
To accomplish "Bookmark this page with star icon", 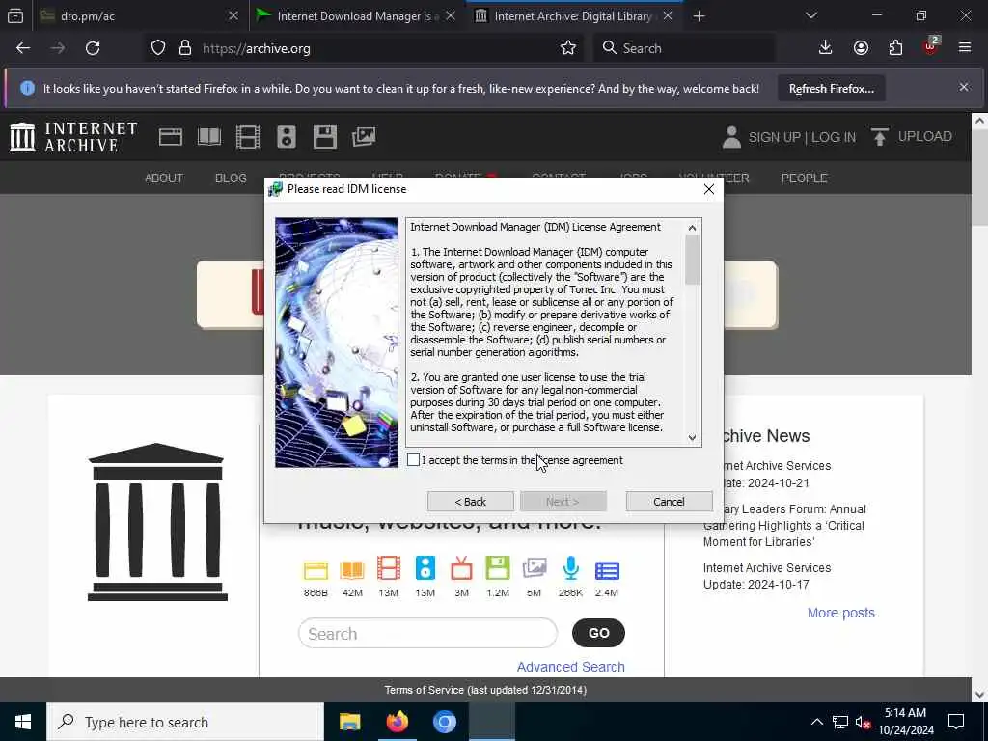I will pos(568,48).
